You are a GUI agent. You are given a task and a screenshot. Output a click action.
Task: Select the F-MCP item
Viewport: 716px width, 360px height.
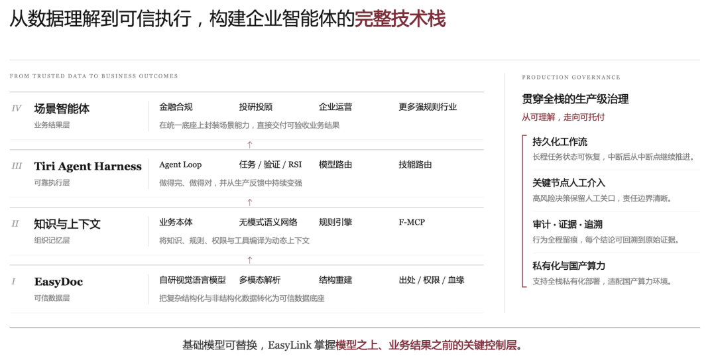point(412,223)
